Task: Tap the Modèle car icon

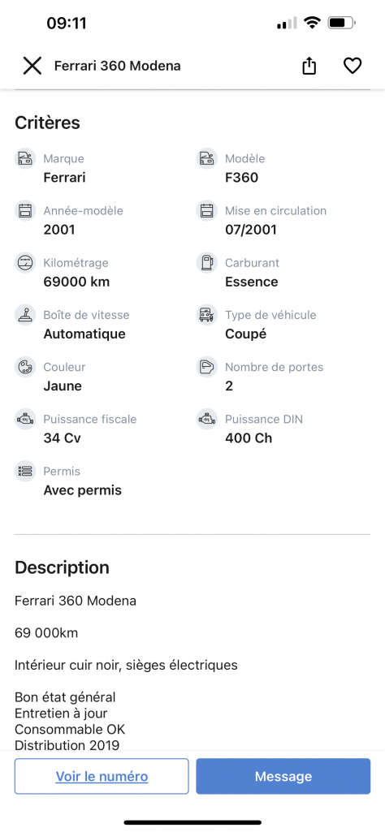Action: point(207,158)
